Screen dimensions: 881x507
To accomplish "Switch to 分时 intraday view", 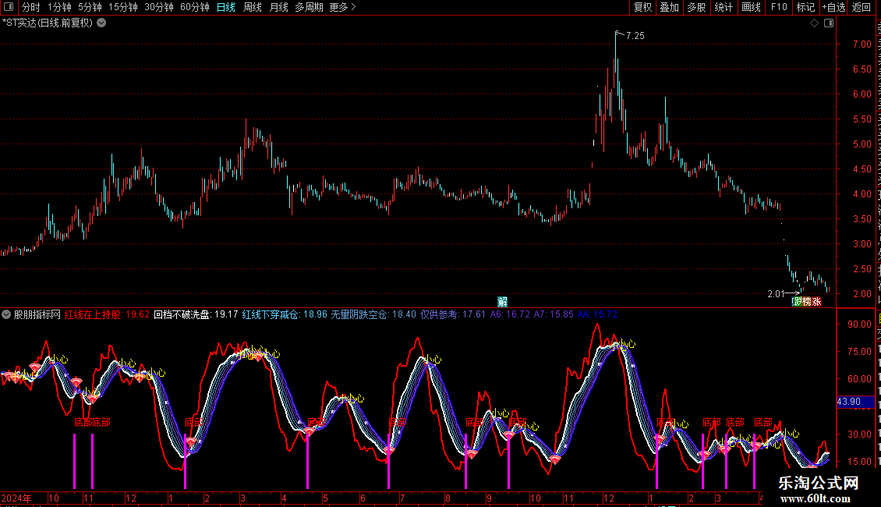I will [x=31, y=7].
